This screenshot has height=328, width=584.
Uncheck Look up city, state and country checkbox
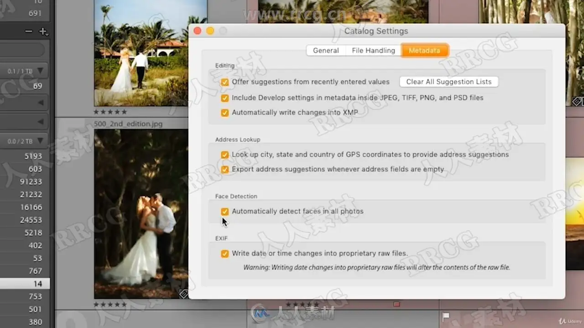coord(224,155)
